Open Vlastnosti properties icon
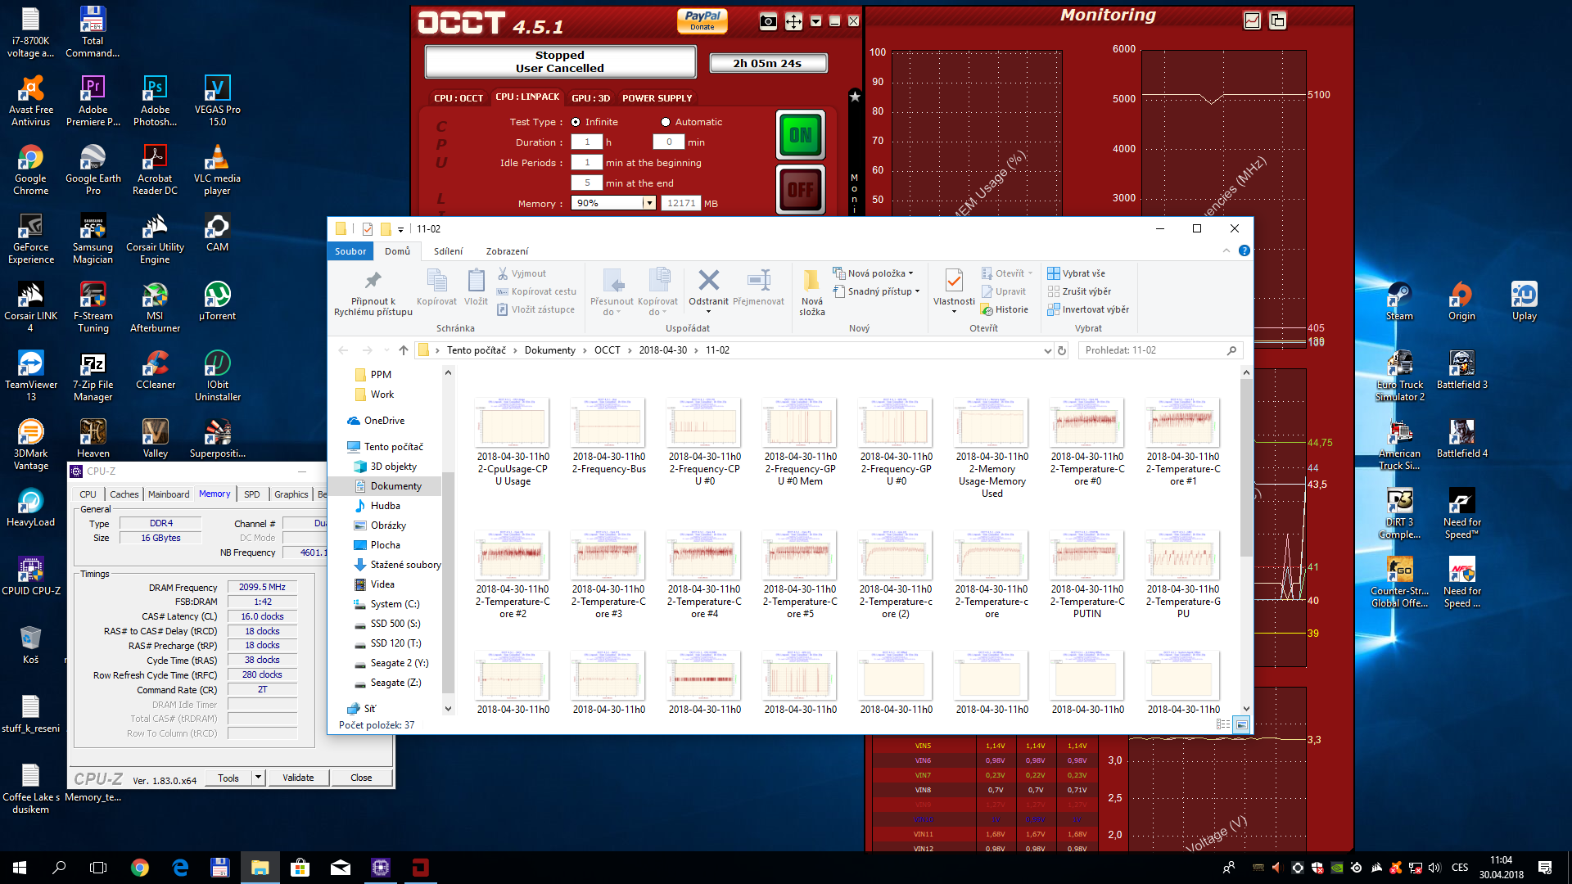The width and height of the screenshot is (1572, 884). click(954, 282)
